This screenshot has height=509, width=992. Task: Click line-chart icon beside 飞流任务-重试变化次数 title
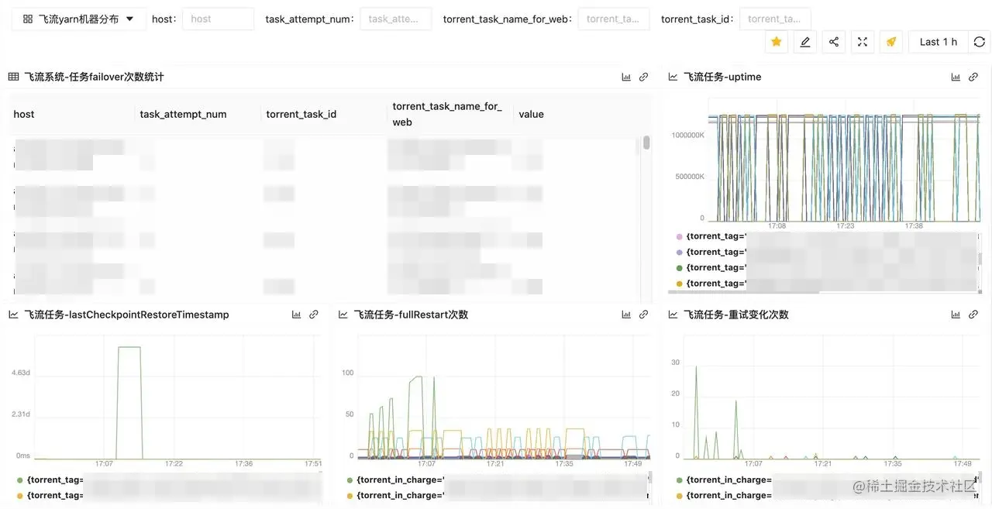673,315
